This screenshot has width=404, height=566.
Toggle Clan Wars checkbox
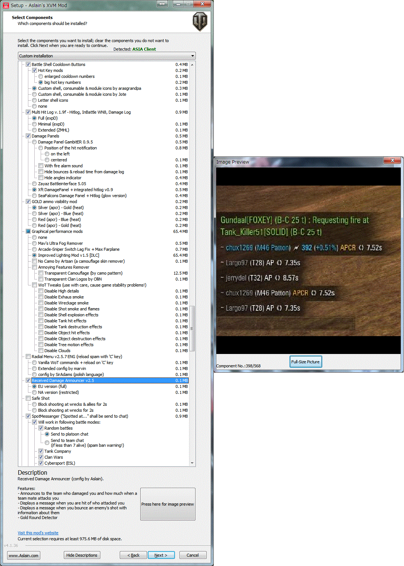[41, 457]
